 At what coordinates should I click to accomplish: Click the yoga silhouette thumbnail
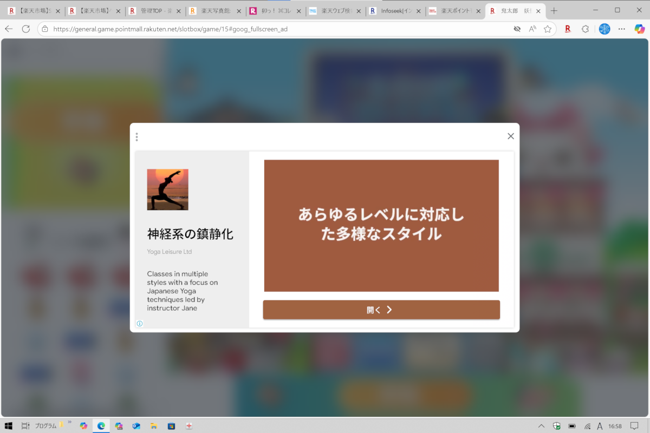click(x=167, y=189)
